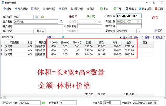166x106 pixels.
Task: Click the icon next to 业务员 dropdown
Action: (x=100, y=21)
